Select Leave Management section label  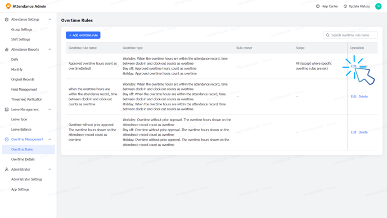pyautogui.click(x=25, y=109)
